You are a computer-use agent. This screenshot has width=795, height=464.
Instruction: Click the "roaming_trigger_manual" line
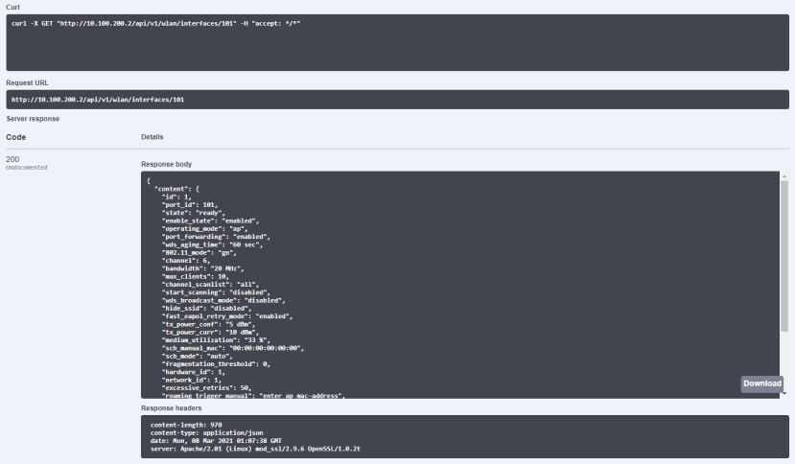coord(253,396)
